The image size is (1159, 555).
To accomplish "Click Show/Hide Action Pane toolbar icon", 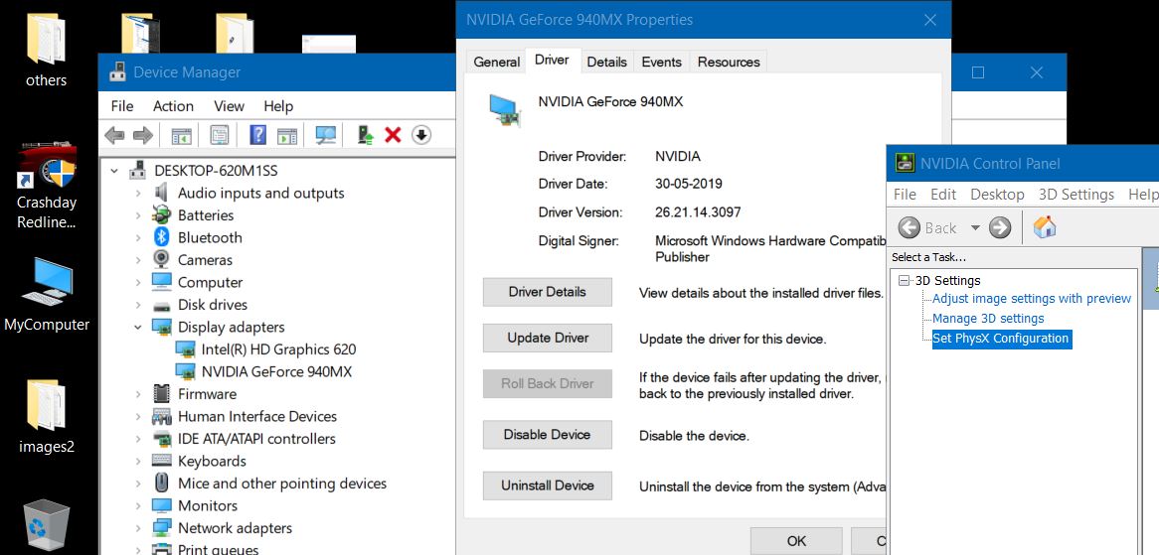I will pos(287,136).
